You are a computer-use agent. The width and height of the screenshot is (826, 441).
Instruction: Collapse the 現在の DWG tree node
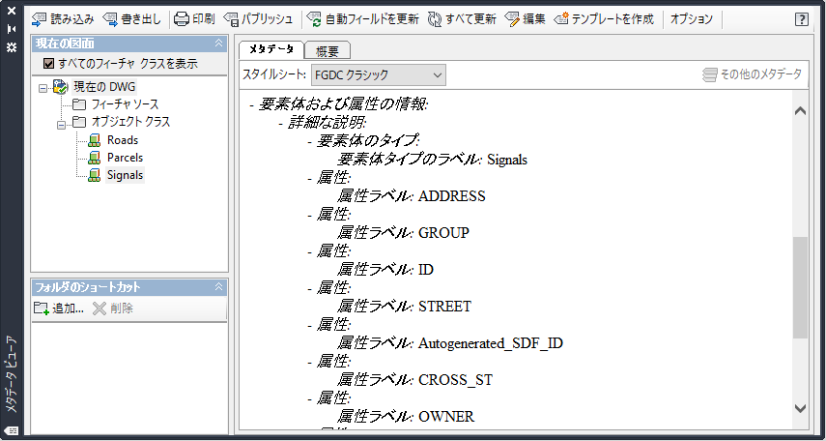[43, 89]
